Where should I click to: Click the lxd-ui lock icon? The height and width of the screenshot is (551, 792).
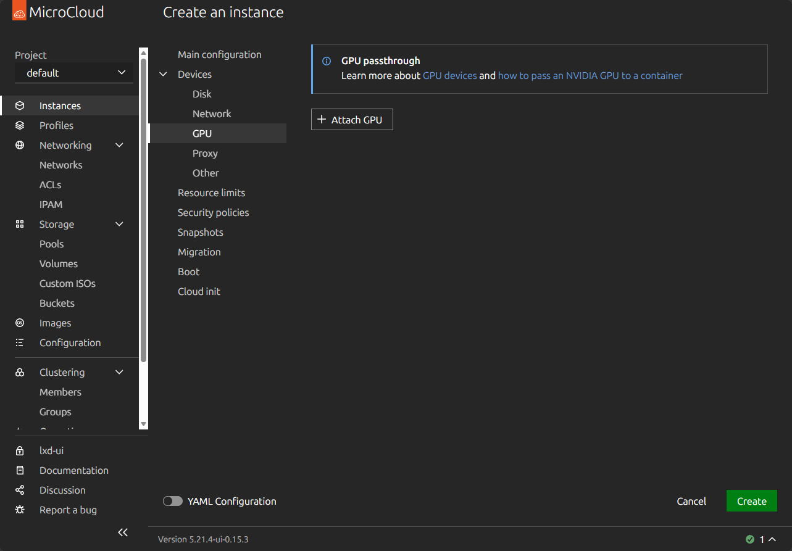click(20, 450)
